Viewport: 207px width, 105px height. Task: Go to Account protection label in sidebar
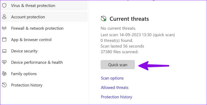point(28,17)
